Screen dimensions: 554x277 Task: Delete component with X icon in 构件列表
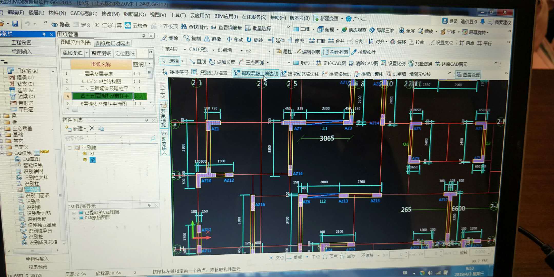[x=92, y=128]
